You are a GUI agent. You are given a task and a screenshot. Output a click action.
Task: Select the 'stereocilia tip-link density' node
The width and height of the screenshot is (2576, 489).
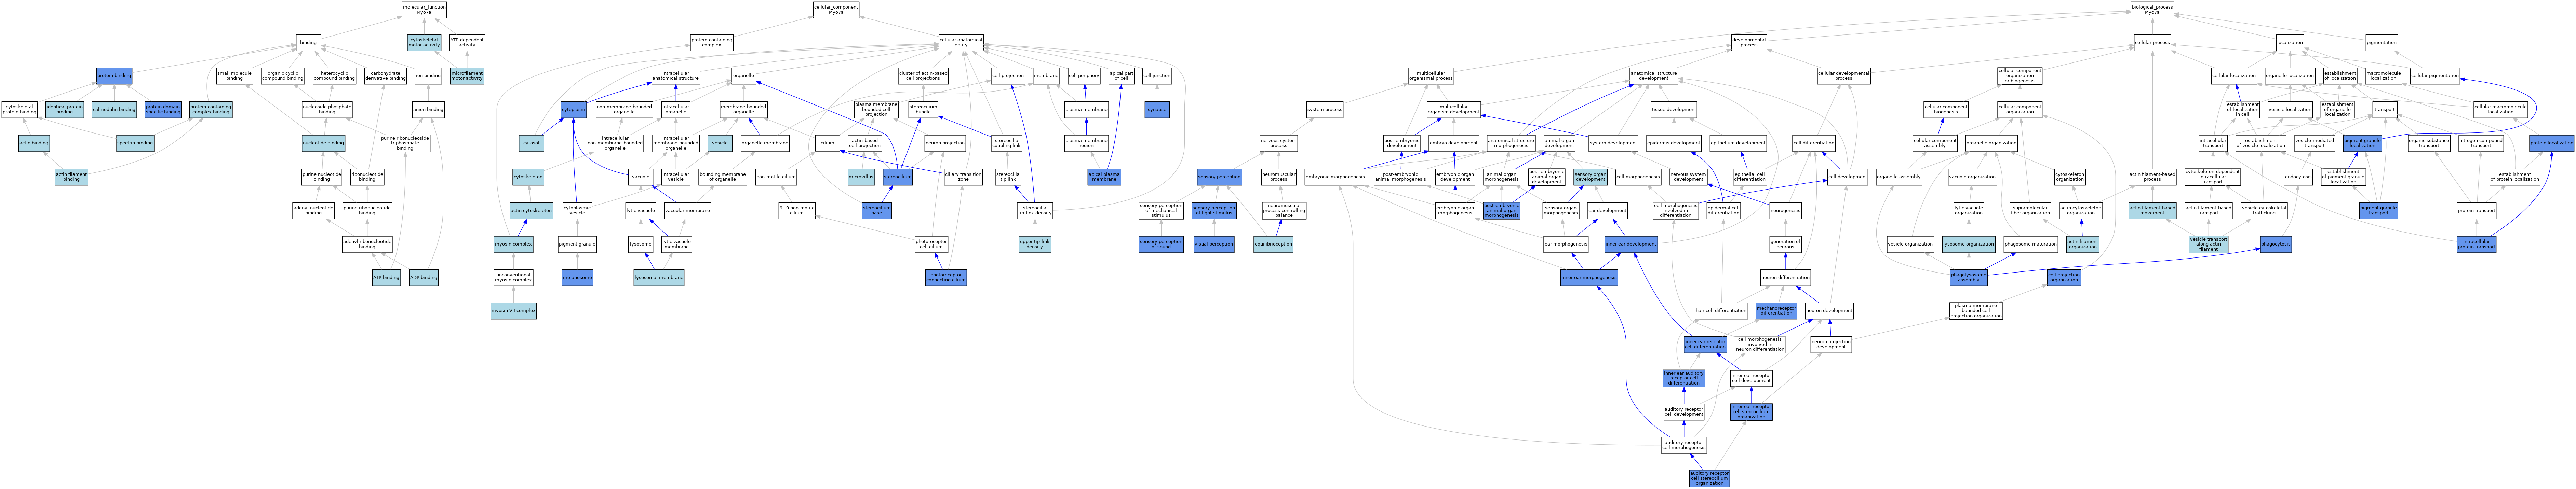pyautogui.click(x=1035, y=210)
